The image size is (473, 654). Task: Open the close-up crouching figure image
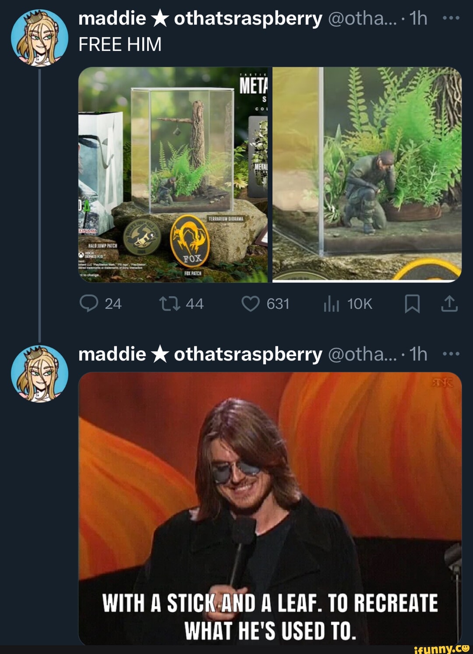click(367, 173)
